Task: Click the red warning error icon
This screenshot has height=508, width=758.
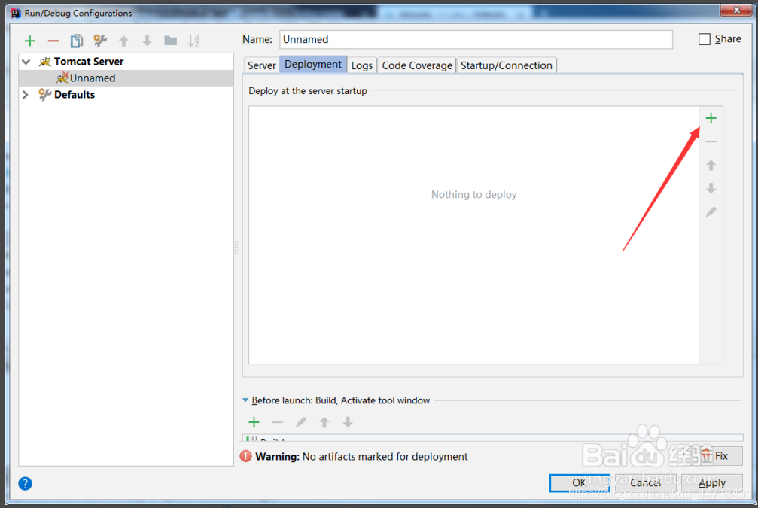Action: (x=245, y=456)
